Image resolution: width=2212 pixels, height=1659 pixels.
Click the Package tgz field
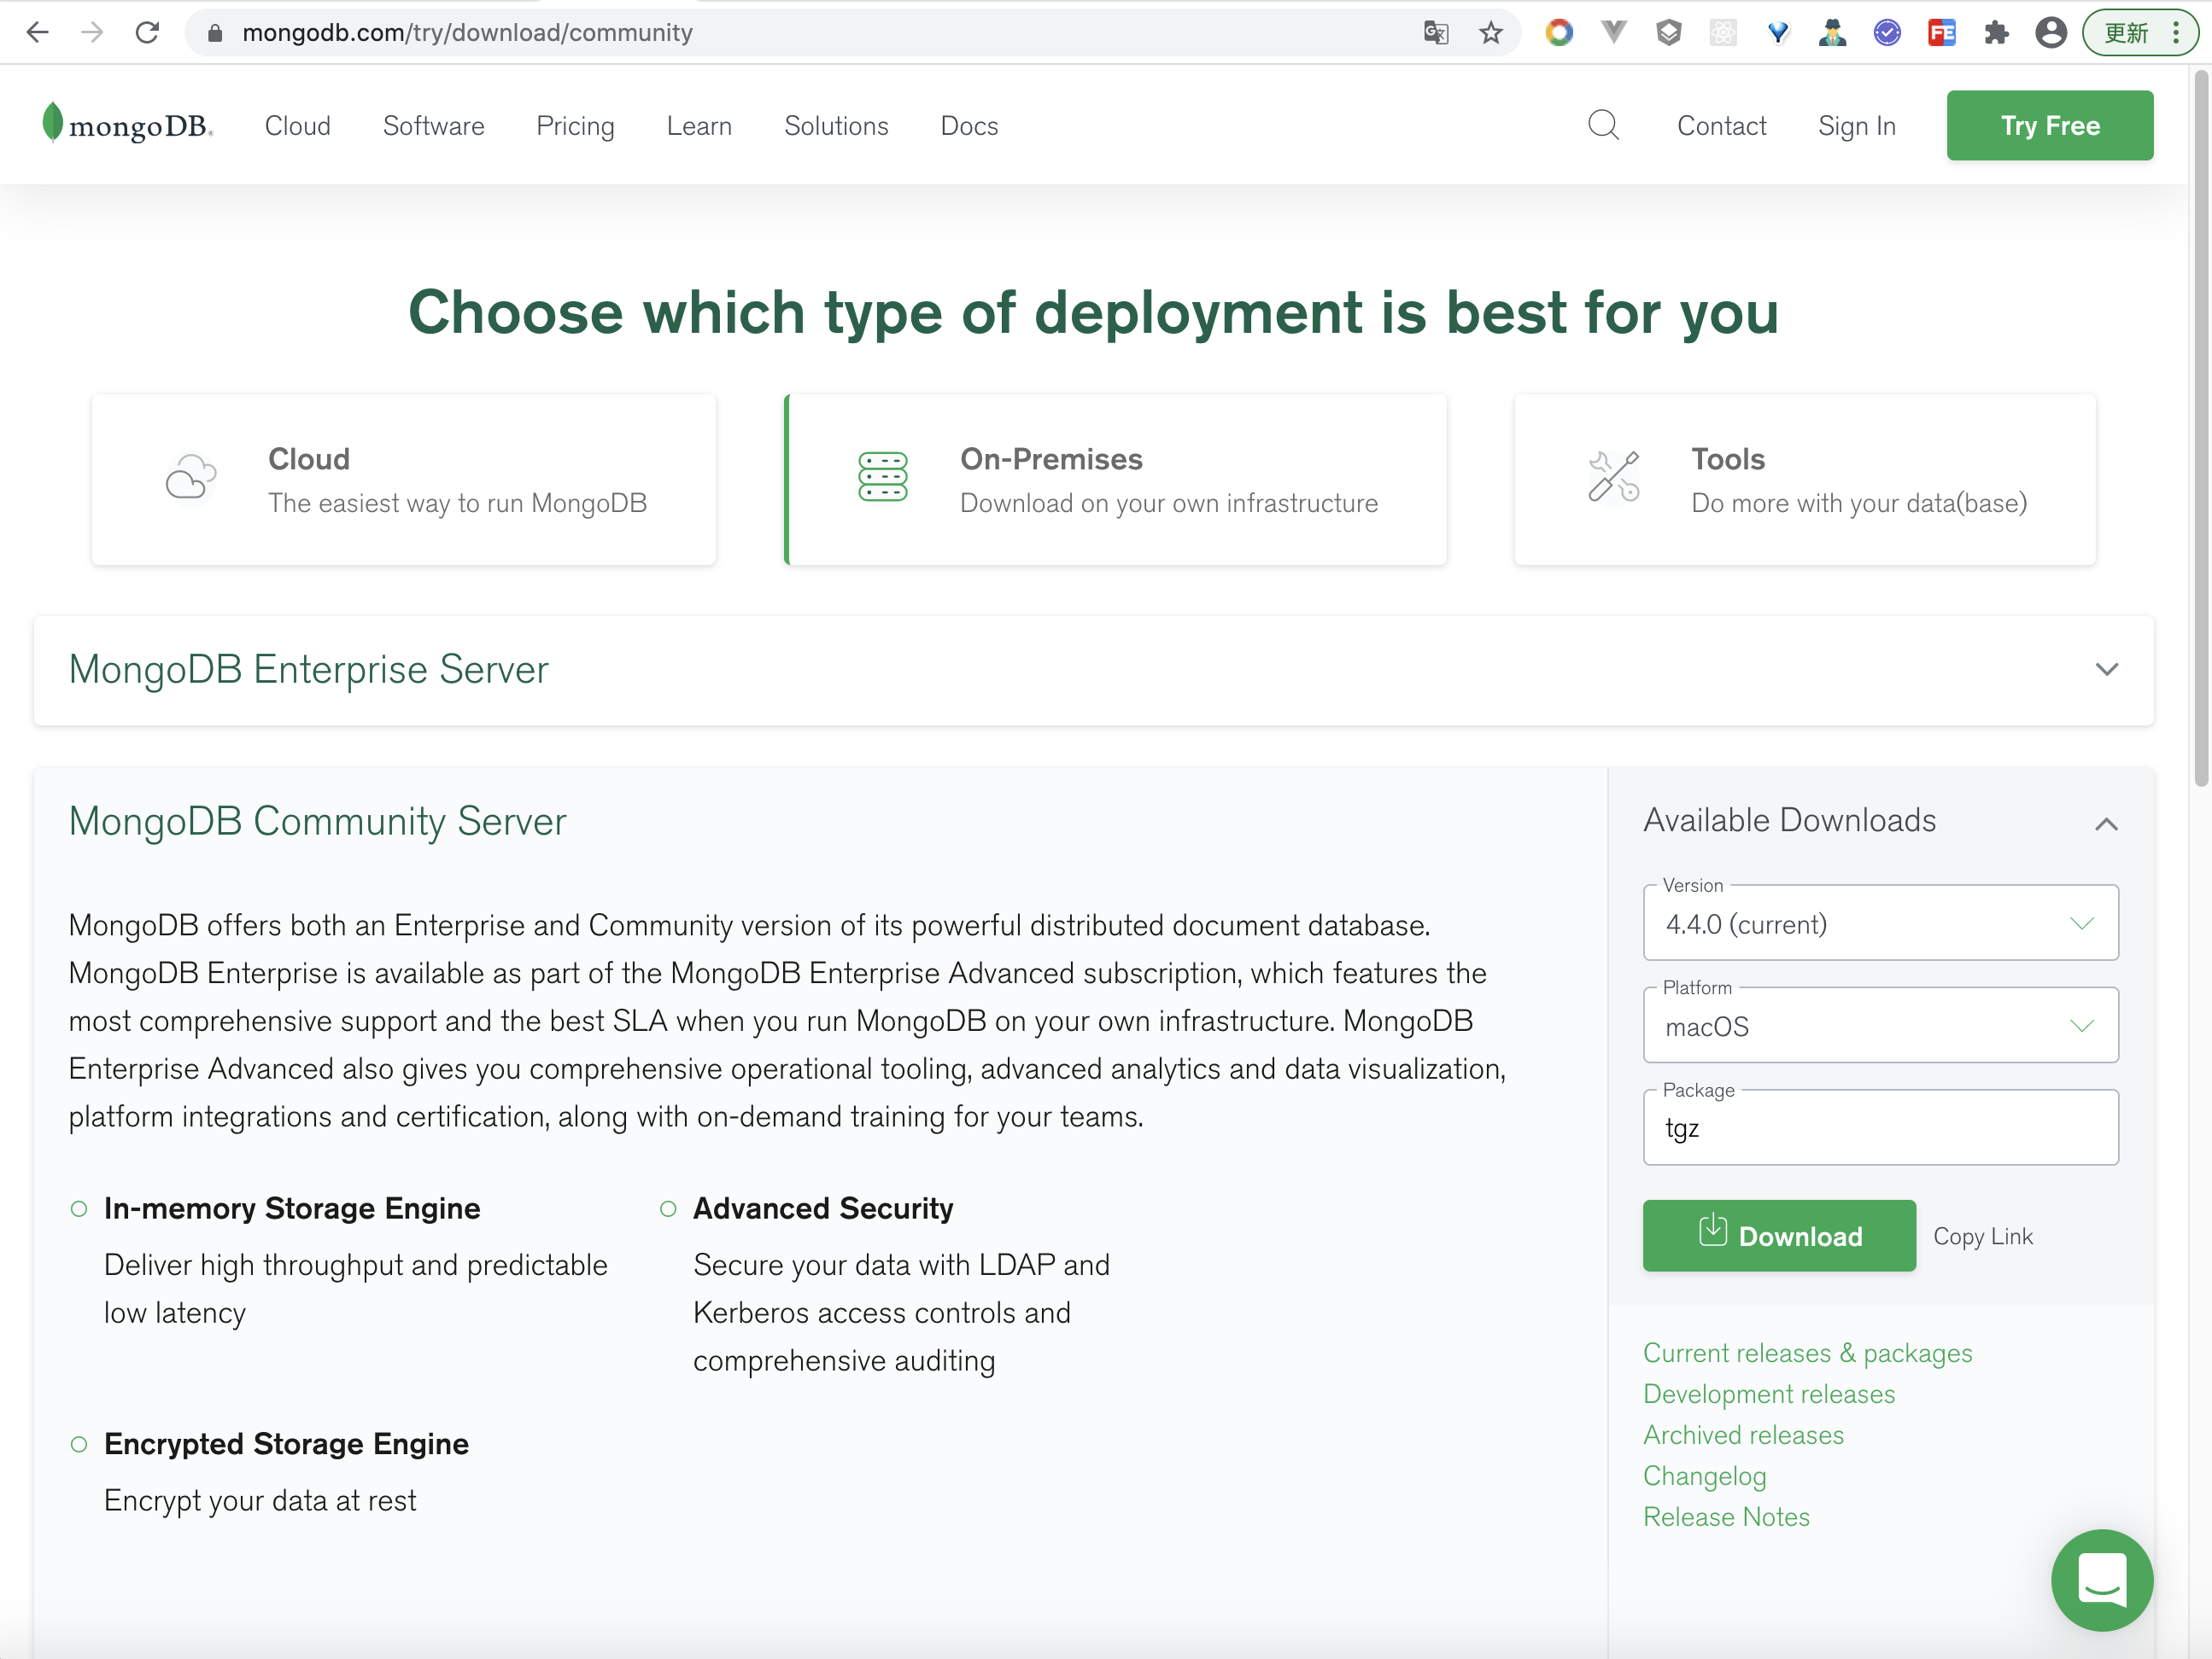point(1880,1129)
